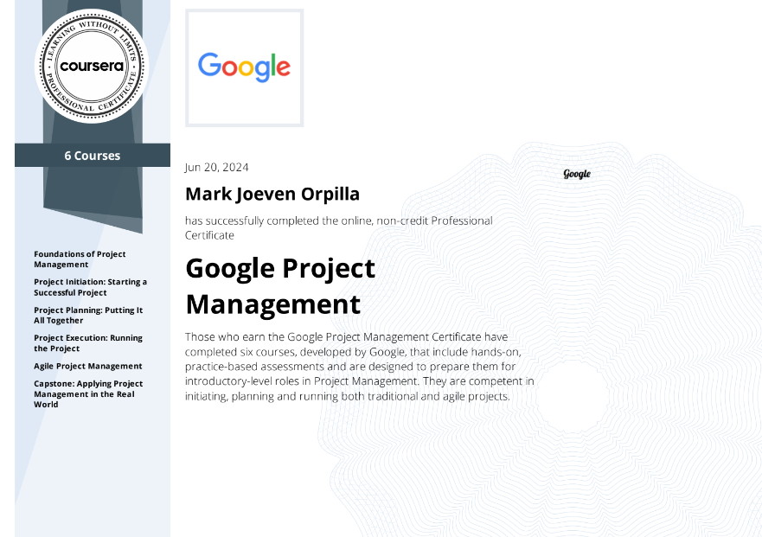Click the small Google script signature
The image size is (762, 537).
[577, 174]
